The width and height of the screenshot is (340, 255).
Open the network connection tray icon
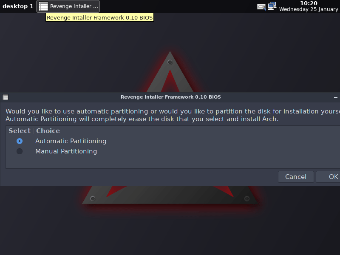coord(272,6)
